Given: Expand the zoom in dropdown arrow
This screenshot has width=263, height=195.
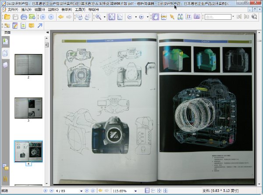Looking at the screenshot, I should 147,17.
